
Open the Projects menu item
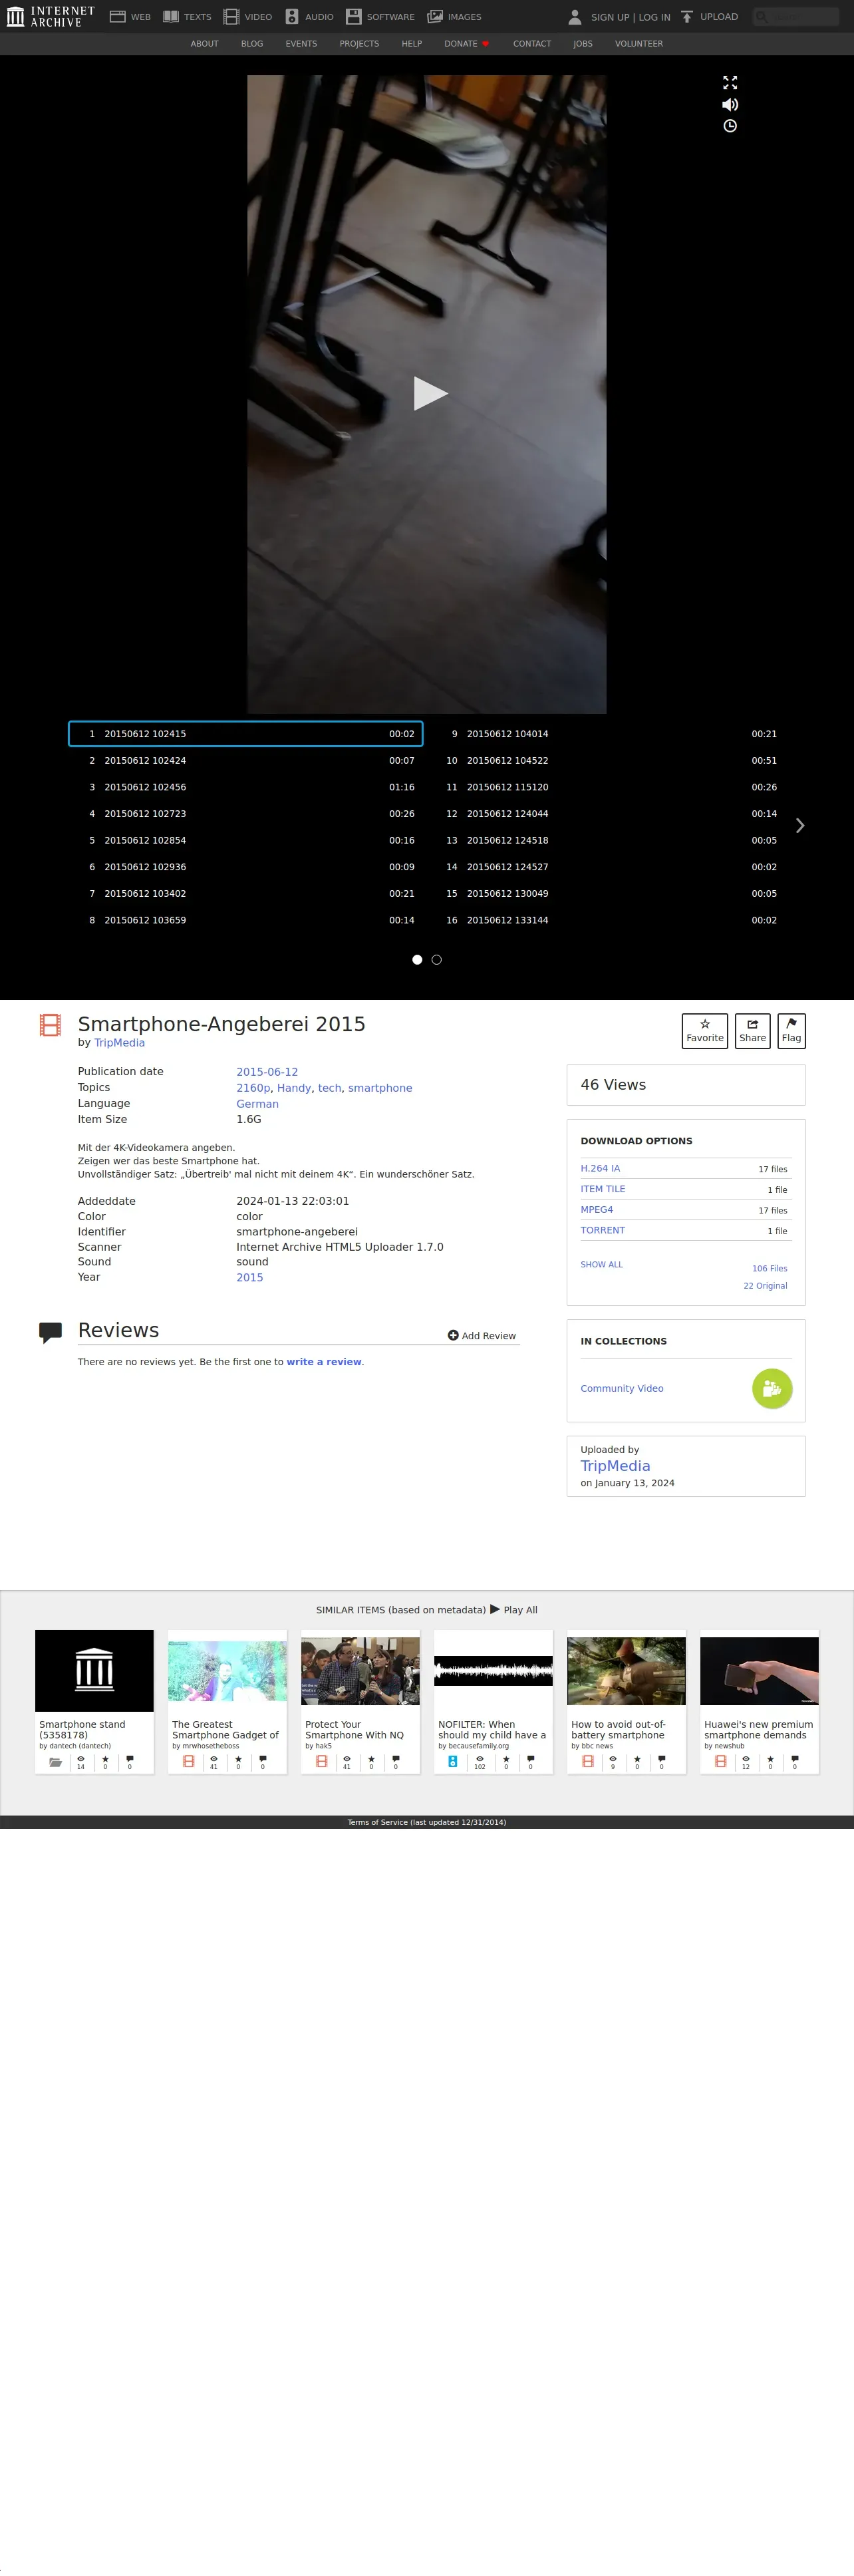click(x=359, y=44)
